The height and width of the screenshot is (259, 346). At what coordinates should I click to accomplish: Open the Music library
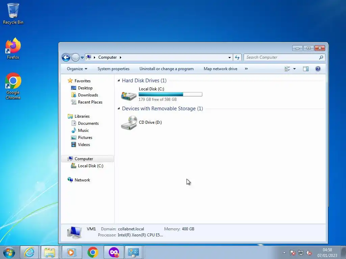point(83,131)
